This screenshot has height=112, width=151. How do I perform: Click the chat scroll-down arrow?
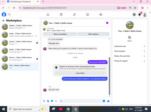tap(109, 96)
